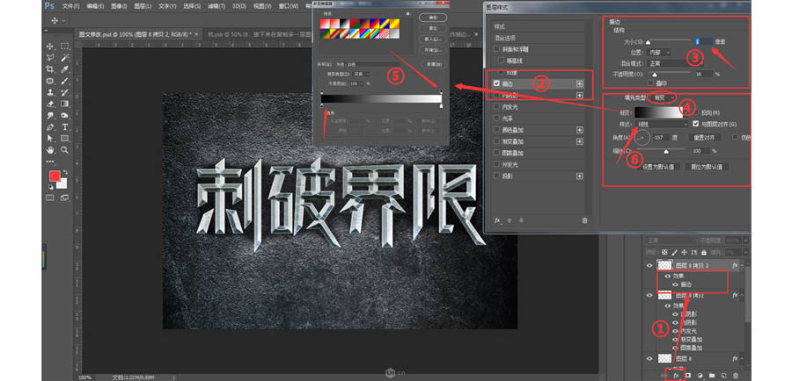This screenshot has width=792, height=381.
Task: Select the History Brush tool
Action: coord(64,92)
